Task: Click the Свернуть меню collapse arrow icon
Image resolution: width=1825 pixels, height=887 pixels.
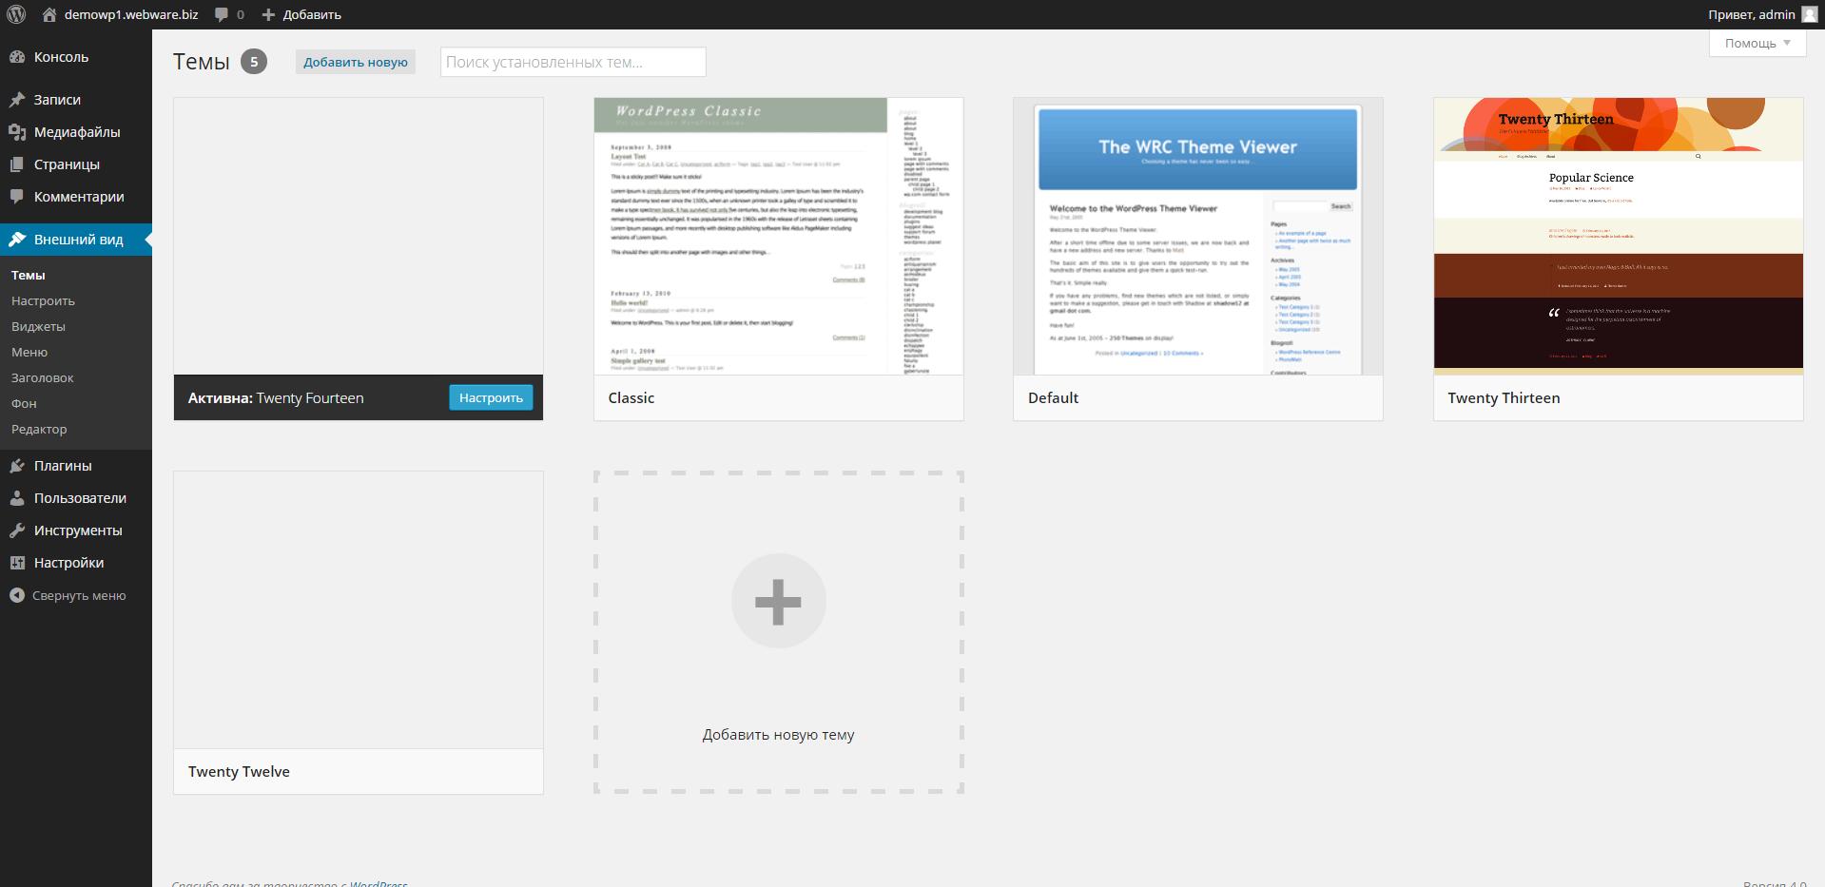Action: (17, 595)
